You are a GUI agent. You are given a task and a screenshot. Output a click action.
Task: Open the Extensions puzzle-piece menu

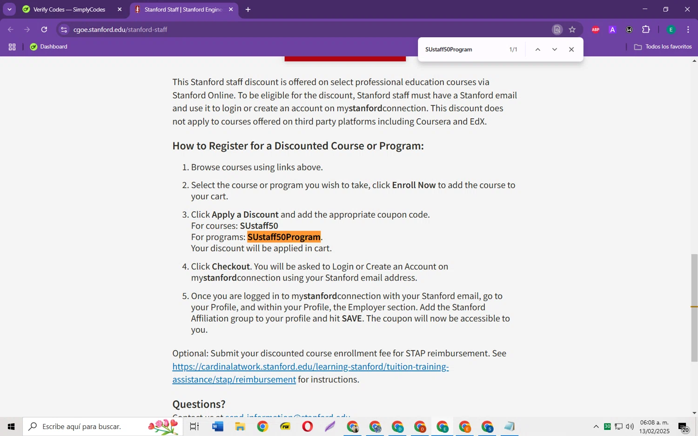click(646, 29)
